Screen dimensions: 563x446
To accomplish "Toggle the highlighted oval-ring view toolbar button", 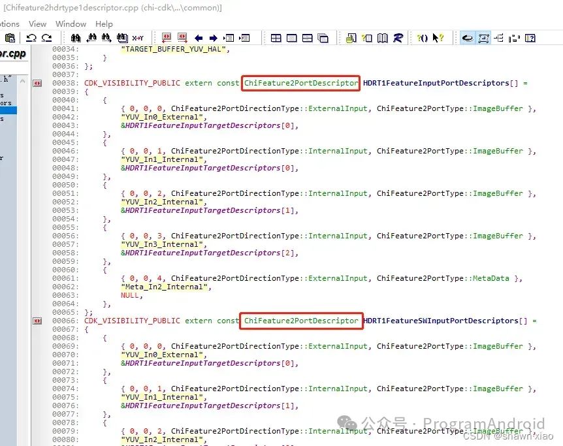I will point(468,38).
